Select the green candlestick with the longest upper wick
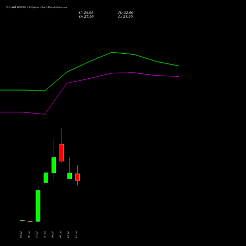Viewport: 246px width, 246px height. (x=46, y=178)
